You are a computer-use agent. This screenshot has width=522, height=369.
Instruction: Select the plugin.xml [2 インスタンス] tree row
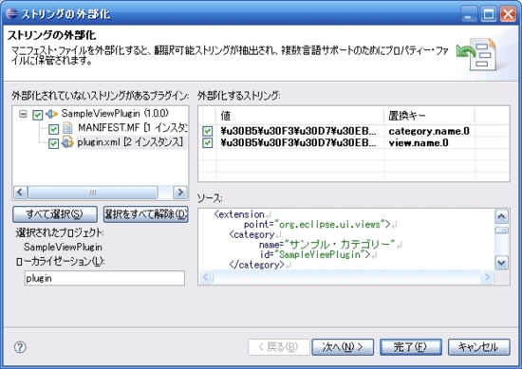(x=131, y=142)
